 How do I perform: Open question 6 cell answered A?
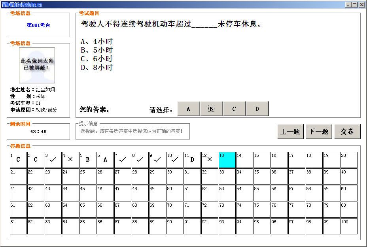105,160
